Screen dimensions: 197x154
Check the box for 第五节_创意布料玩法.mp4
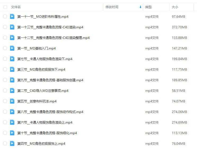(x=5, y=101)
